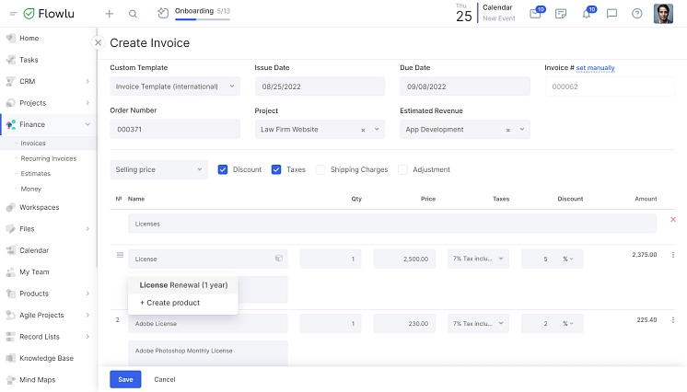Viewport: 687px width, 392px height.
Task: Open user profile avatar
Action: pos(663,14)
